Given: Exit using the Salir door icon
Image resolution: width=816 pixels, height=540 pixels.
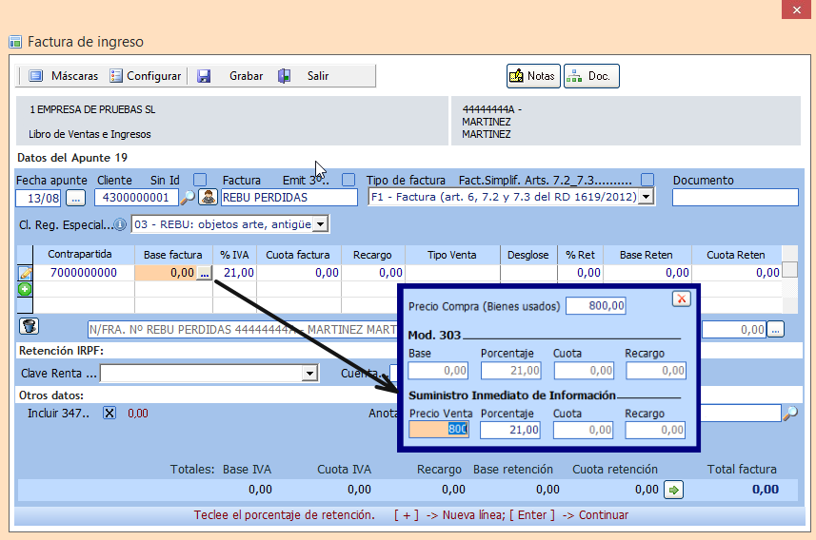Looking at the screenshot, I should click(x=284, y=76).
